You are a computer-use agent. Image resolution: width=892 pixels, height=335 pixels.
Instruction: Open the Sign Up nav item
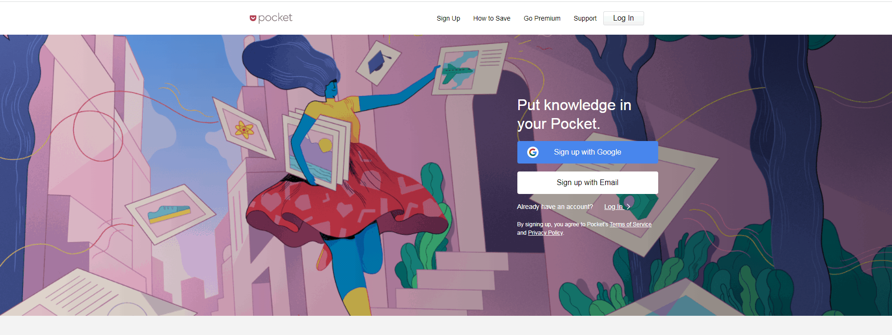pyautogui.click(x=448, y=18)
